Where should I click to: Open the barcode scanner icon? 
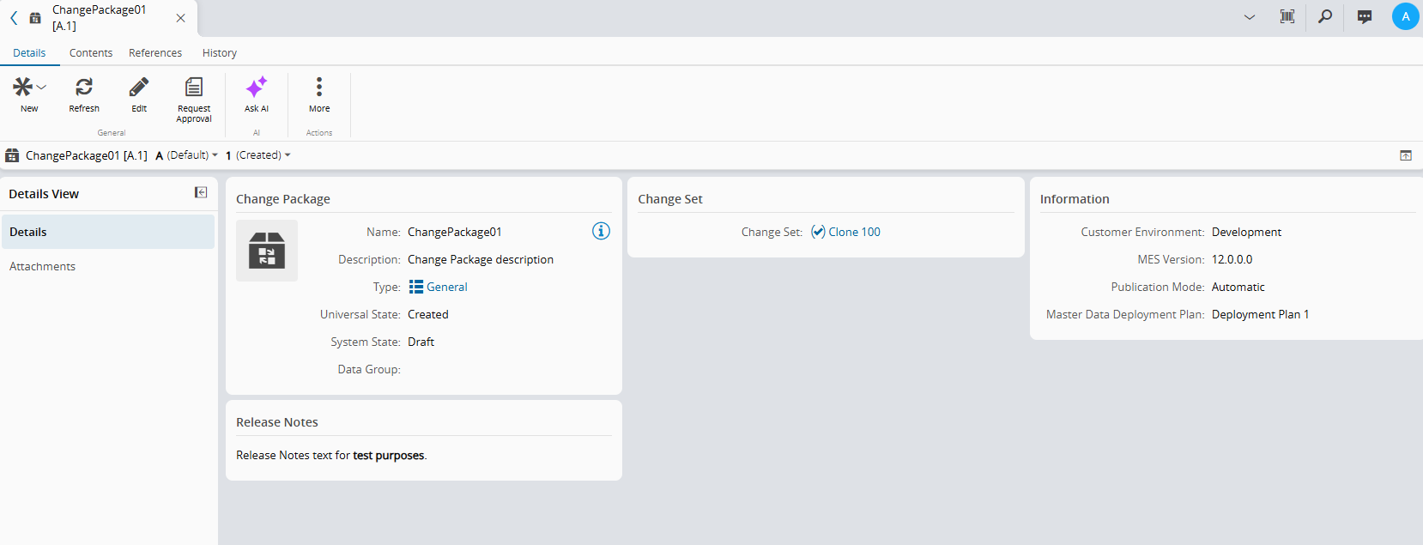pos(1287,16)
